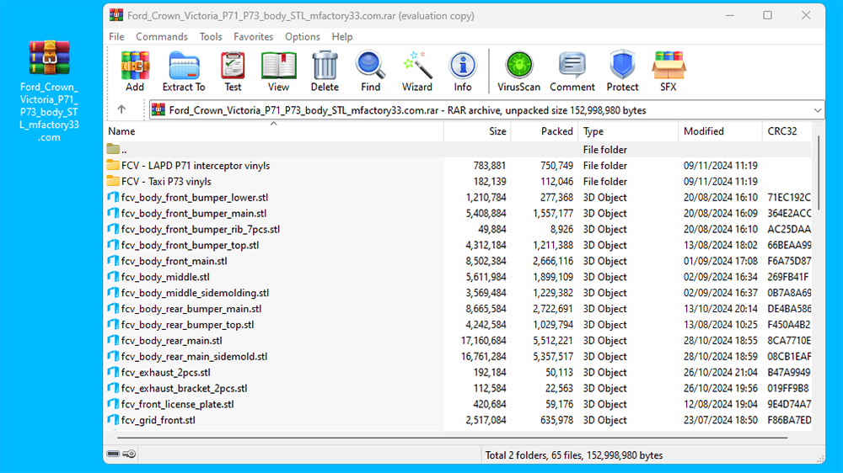Click the 23/07/2024 18:50 modified date
Screen dimensions: 843x473
[x=721, y=420]
